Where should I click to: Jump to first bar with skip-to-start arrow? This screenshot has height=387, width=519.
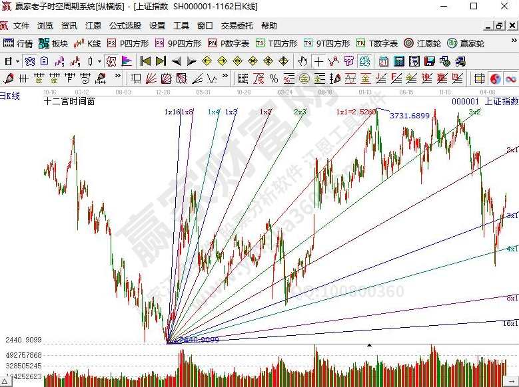[145, 61]
